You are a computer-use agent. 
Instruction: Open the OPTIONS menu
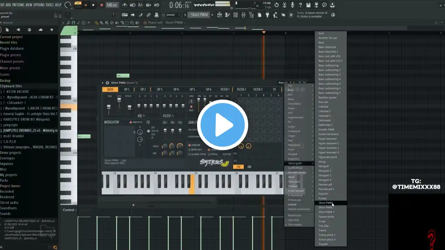click(39, 5)
